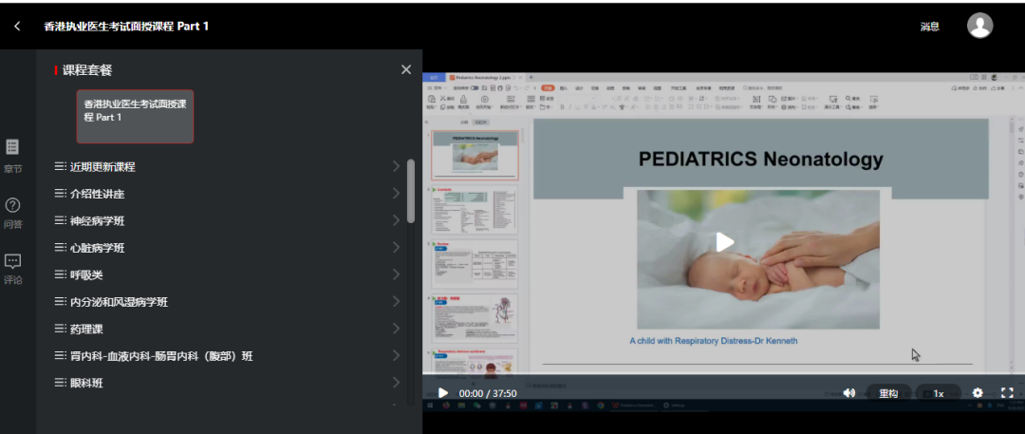Image resolution: width=1025 pixels, height=434 pixels.
Task: Open 眼科班 category
Action: [x=228, y=384]
